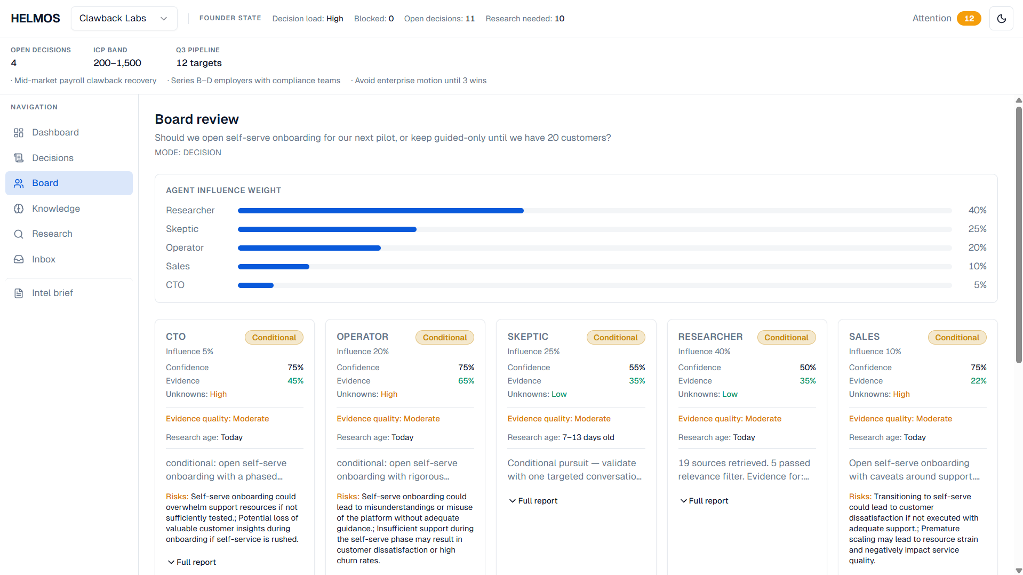The image size is (1023, 575).
Task: Open Dashboard in navigation
Action: (69, 133)
